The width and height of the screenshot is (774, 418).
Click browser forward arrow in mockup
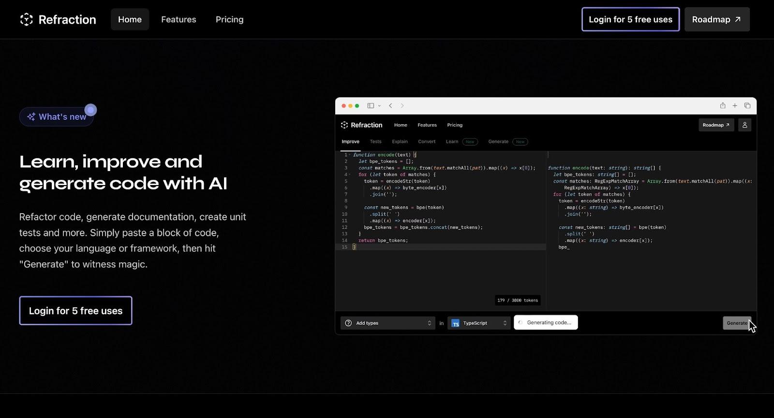click(402, 106)
